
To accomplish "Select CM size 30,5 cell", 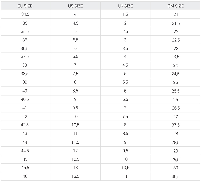I will 175,176.
